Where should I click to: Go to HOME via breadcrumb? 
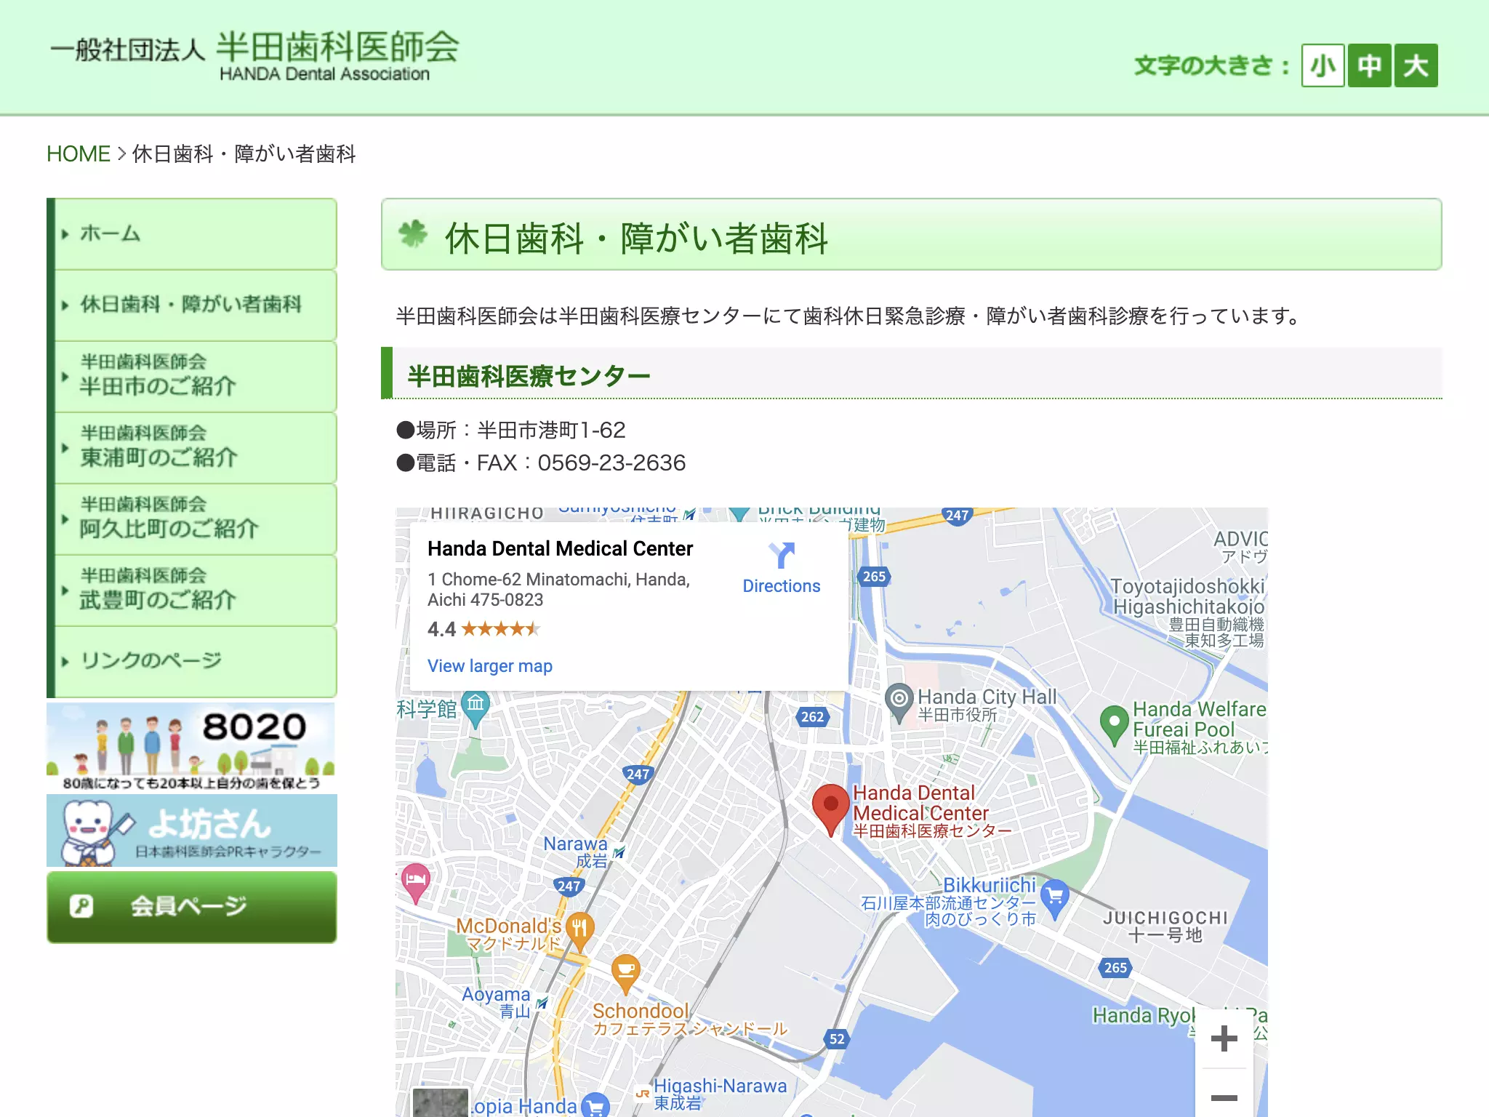point(78,154)
